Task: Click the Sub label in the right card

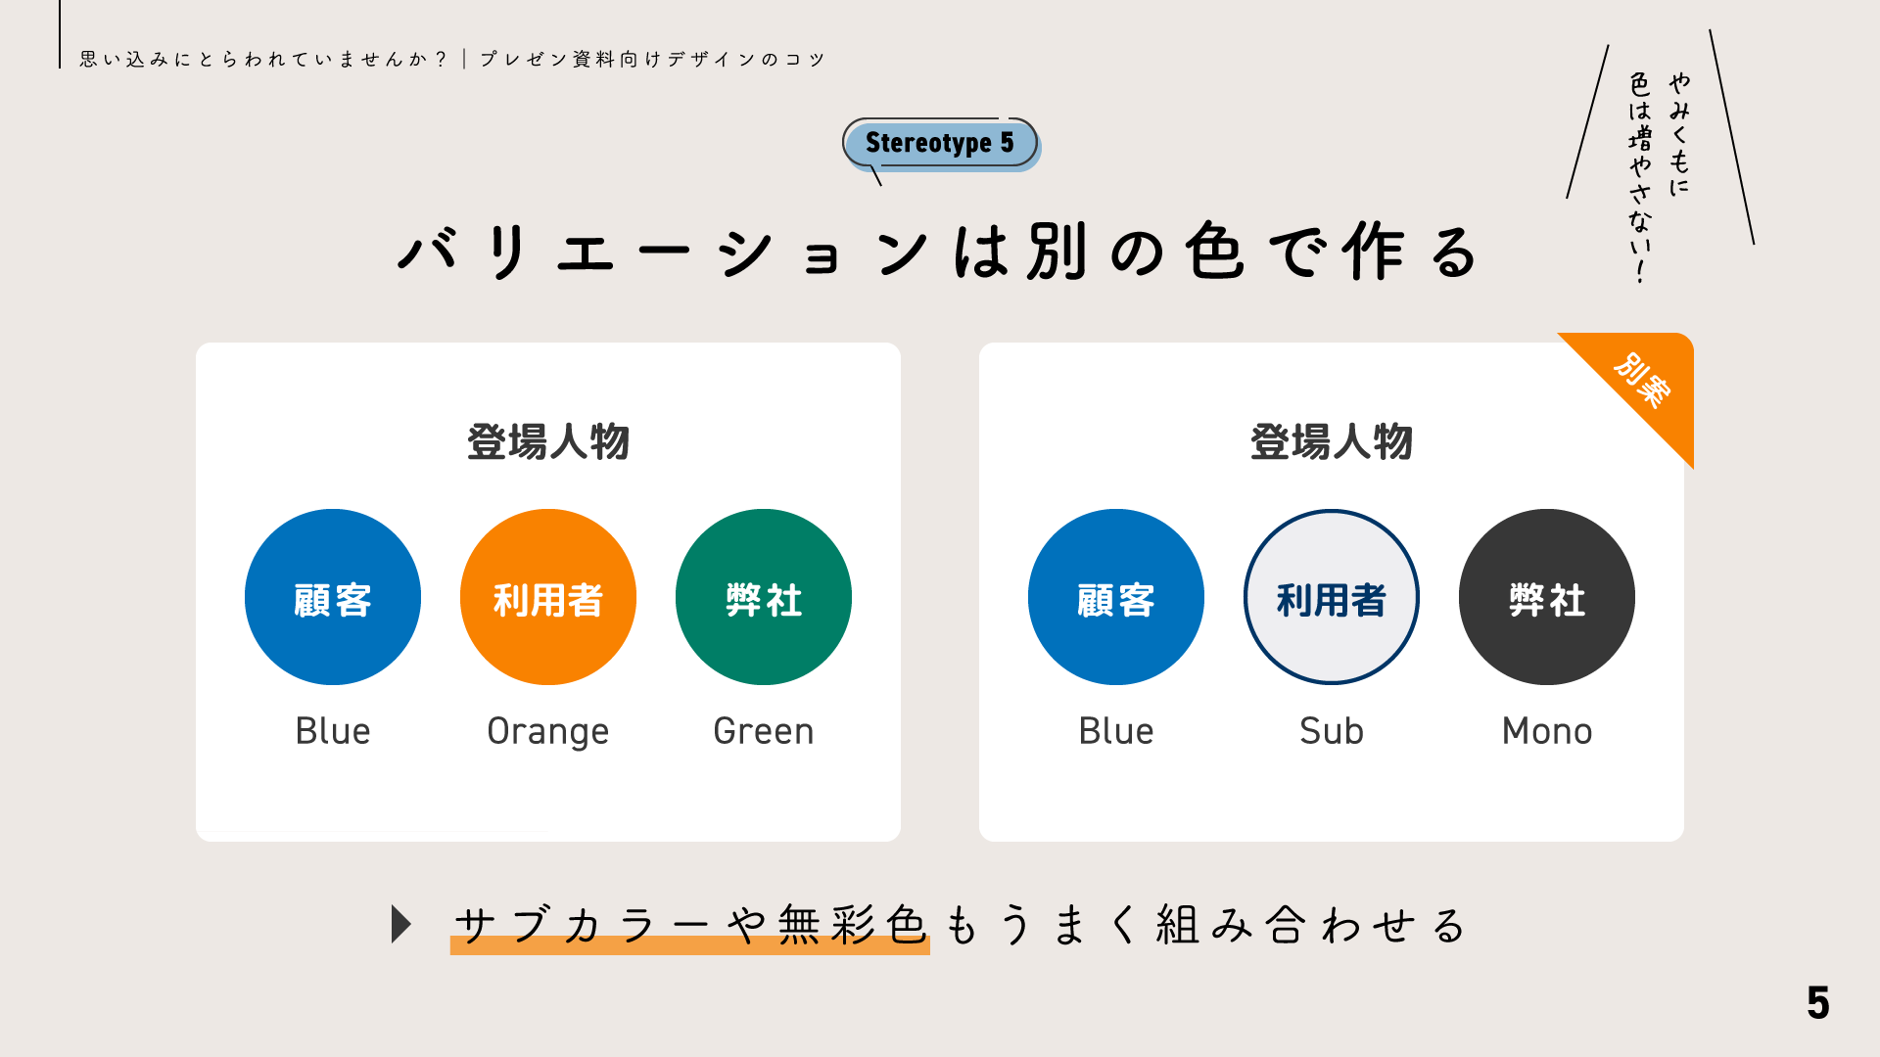Action: click(1332, 731)
